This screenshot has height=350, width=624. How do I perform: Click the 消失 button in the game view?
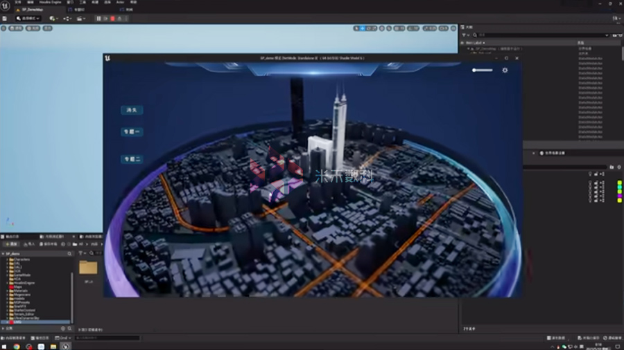pos(132,110)
